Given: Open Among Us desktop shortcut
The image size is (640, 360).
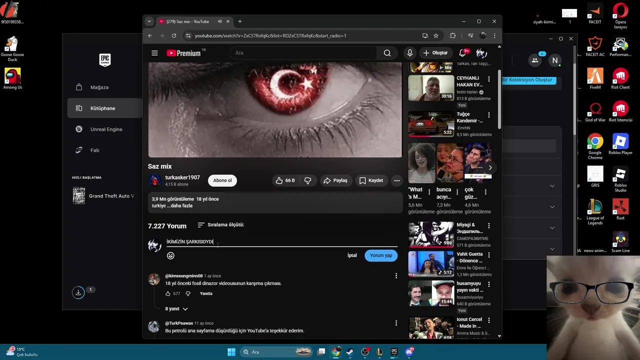Looking at the screenshot, I should click(x=12, y=78).
